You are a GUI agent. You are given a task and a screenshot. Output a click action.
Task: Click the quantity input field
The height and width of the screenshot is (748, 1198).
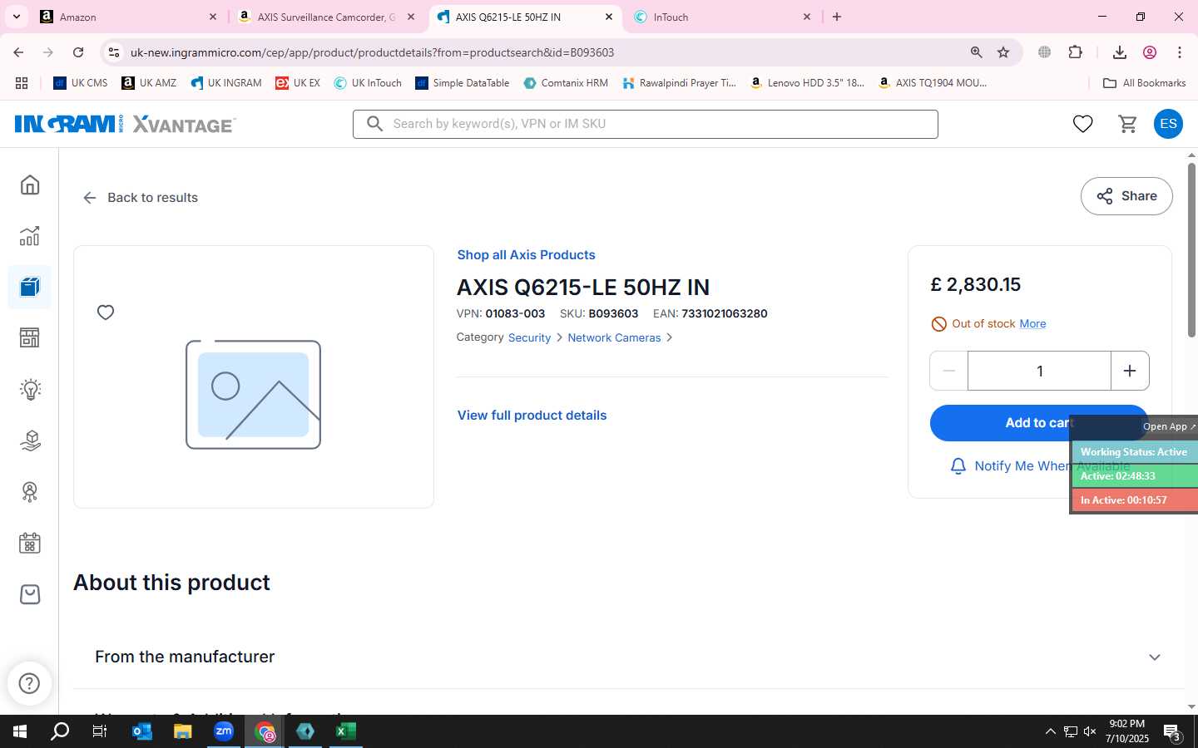[1039, 371]
